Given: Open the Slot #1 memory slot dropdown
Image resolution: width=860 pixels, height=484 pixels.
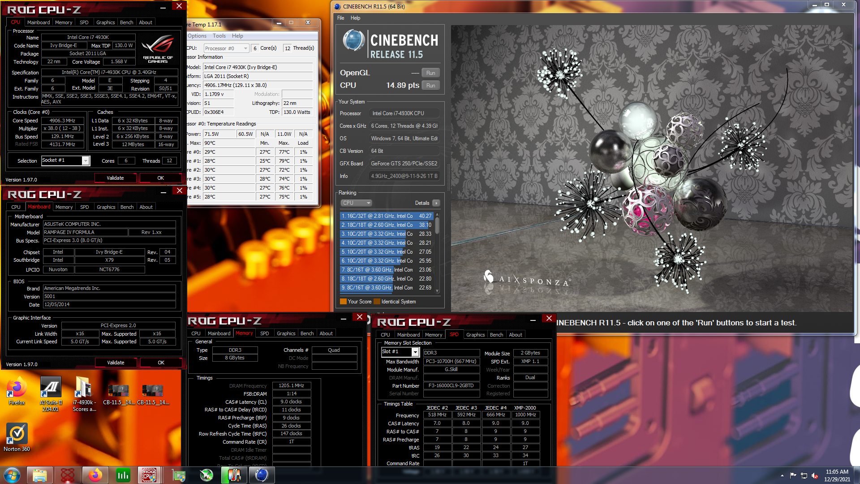Looking at the screenshot, I should point(400,352).
